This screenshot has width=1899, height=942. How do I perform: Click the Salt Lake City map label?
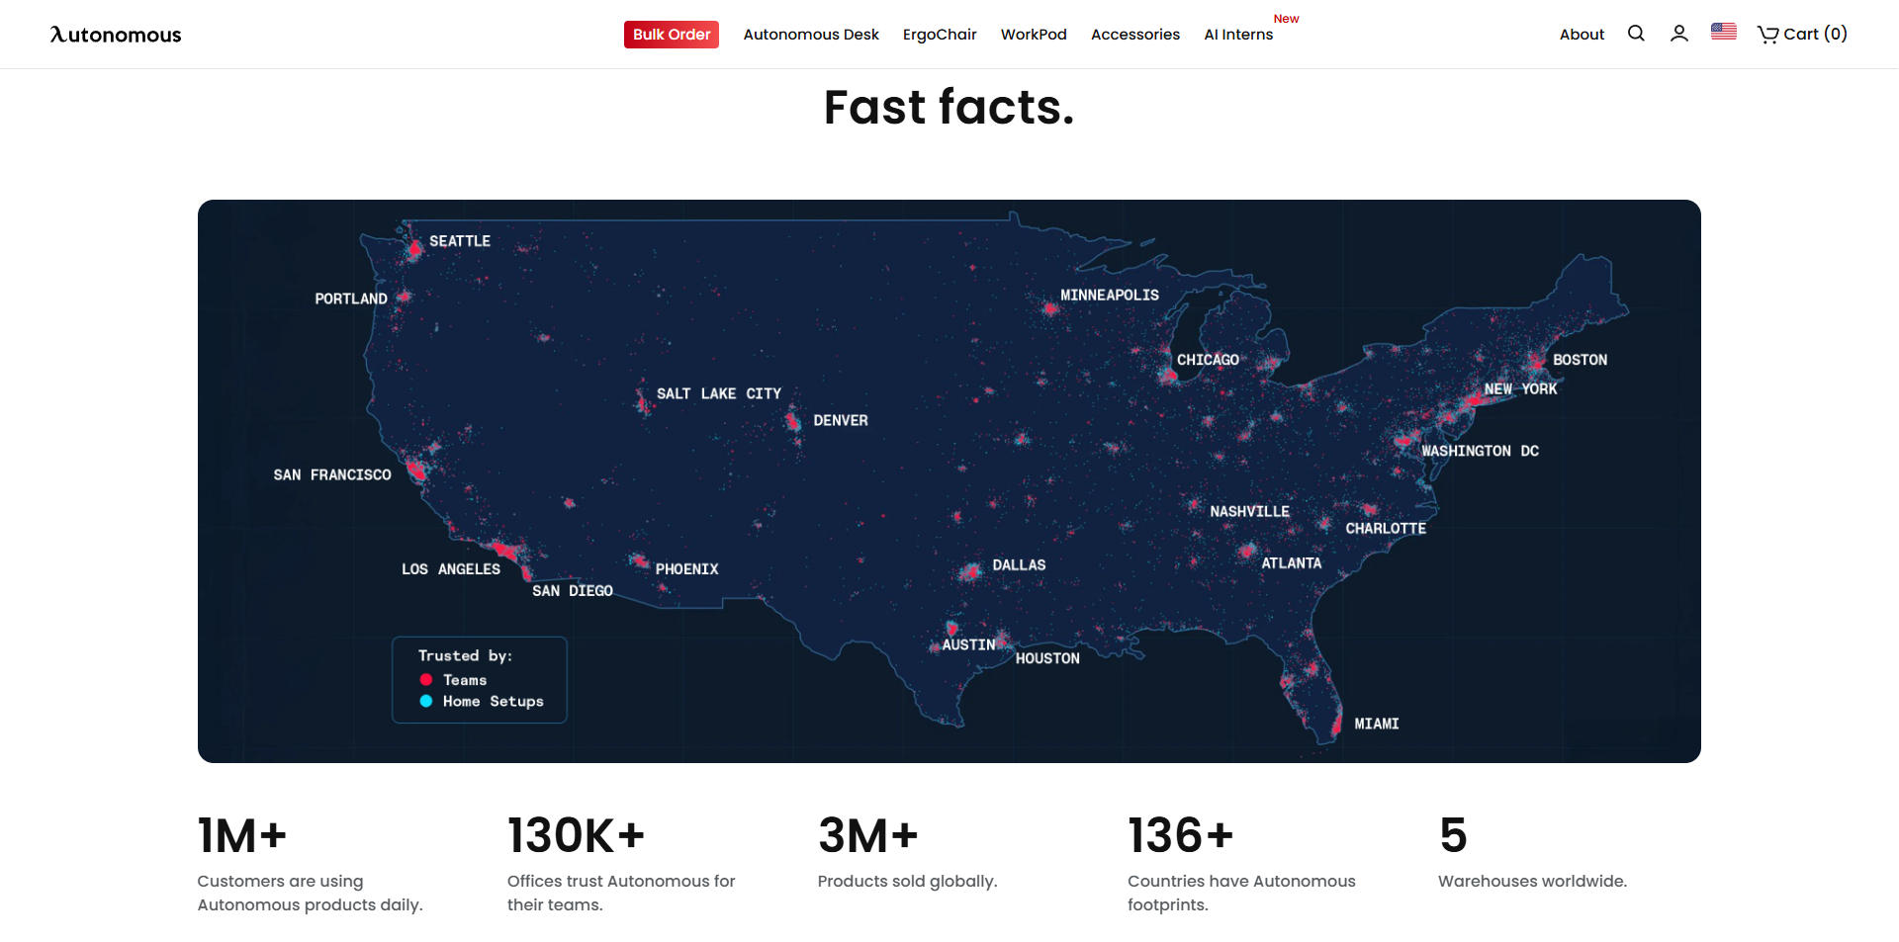coord(718,393)
